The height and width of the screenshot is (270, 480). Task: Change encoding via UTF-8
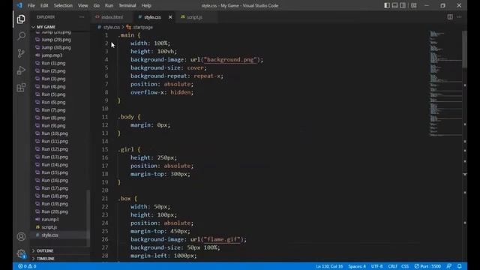[376, 266]
